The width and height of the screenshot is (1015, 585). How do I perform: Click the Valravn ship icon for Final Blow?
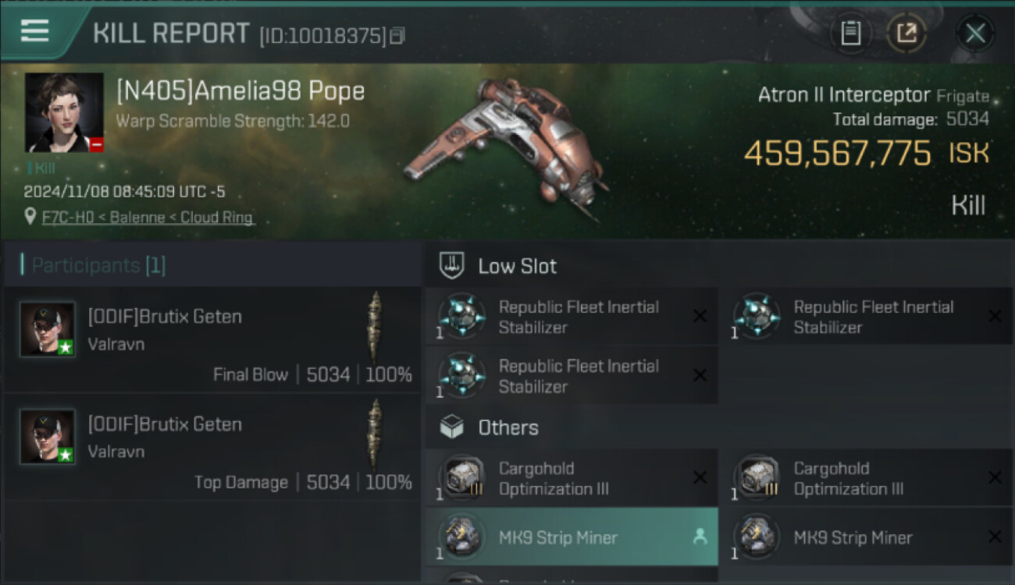tap(376, 328)
